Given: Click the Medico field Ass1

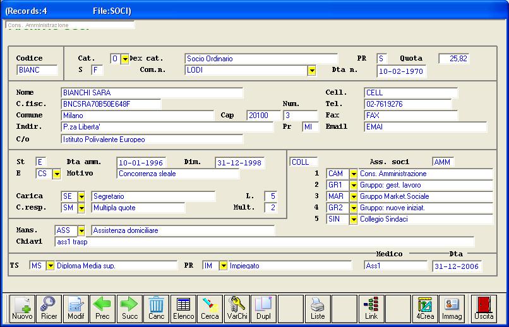Looking at the screenshot, I should (396, 266).
